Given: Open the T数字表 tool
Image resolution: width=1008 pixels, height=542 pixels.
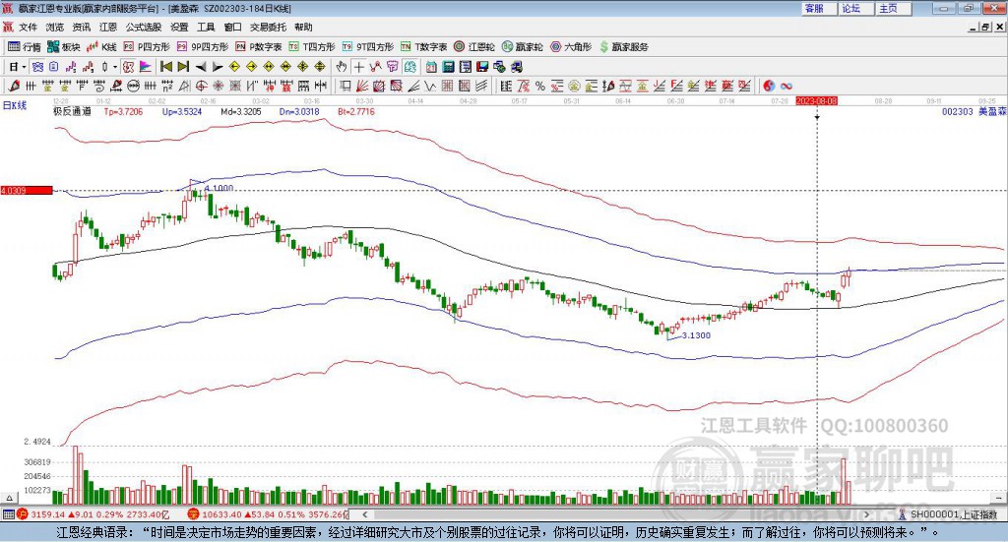Looking at the screenshot, I should tap(423, 47).
